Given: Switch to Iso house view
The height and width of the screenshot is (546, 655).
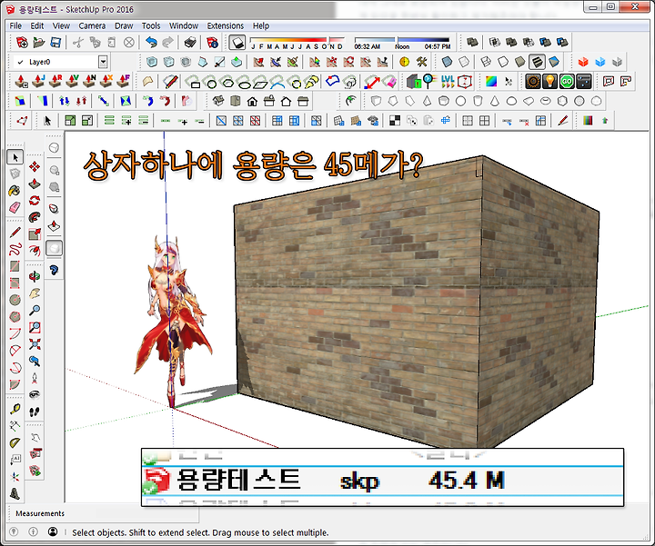Looking at the screenshot, I should click(x=218, y=101).
